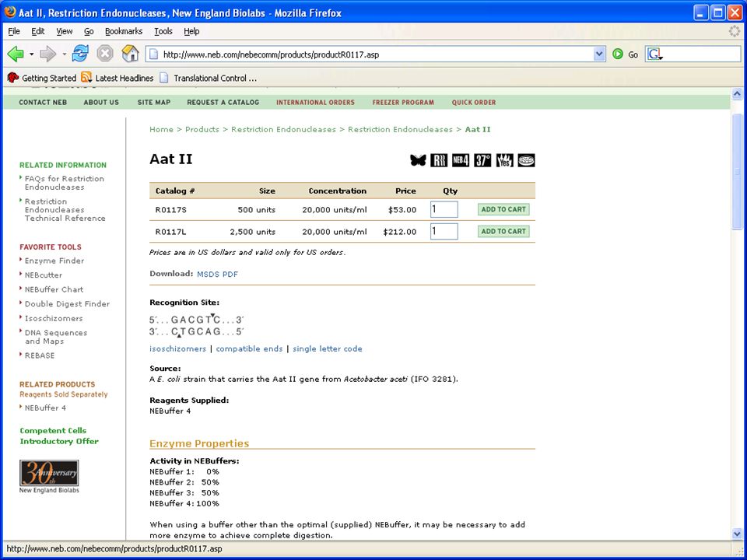Open the NEBuffer Chart link
Screen dimensions: 747x560
54,289
